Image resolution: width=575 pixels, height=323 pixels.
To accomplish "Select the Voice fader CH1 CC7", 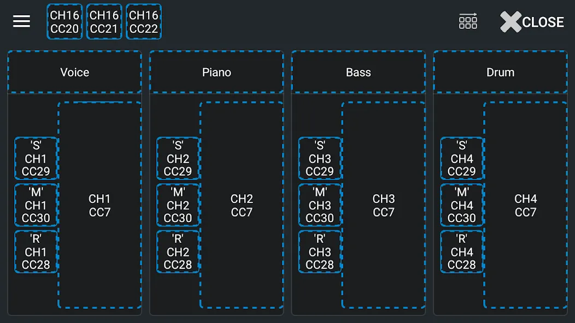I will pyautogui.click(x=99, y=205).
